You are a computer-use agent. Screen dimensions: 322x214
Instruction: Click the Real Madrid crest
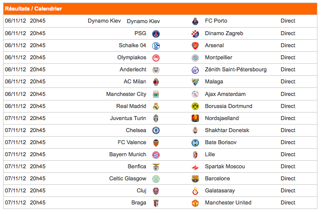pos(156,106)
